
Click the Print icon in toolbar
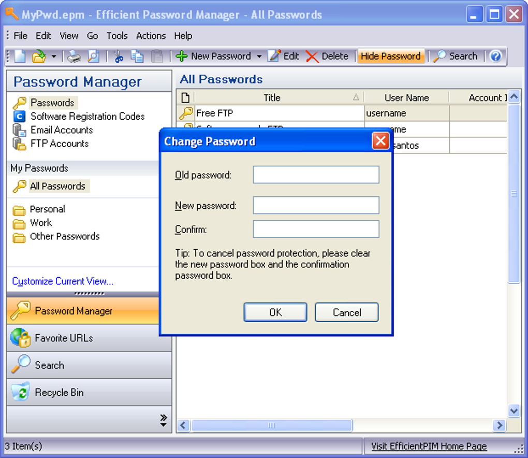coord(74,56)
